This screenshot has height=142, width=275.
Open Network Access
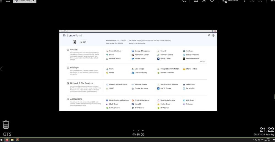pos(139,85)
